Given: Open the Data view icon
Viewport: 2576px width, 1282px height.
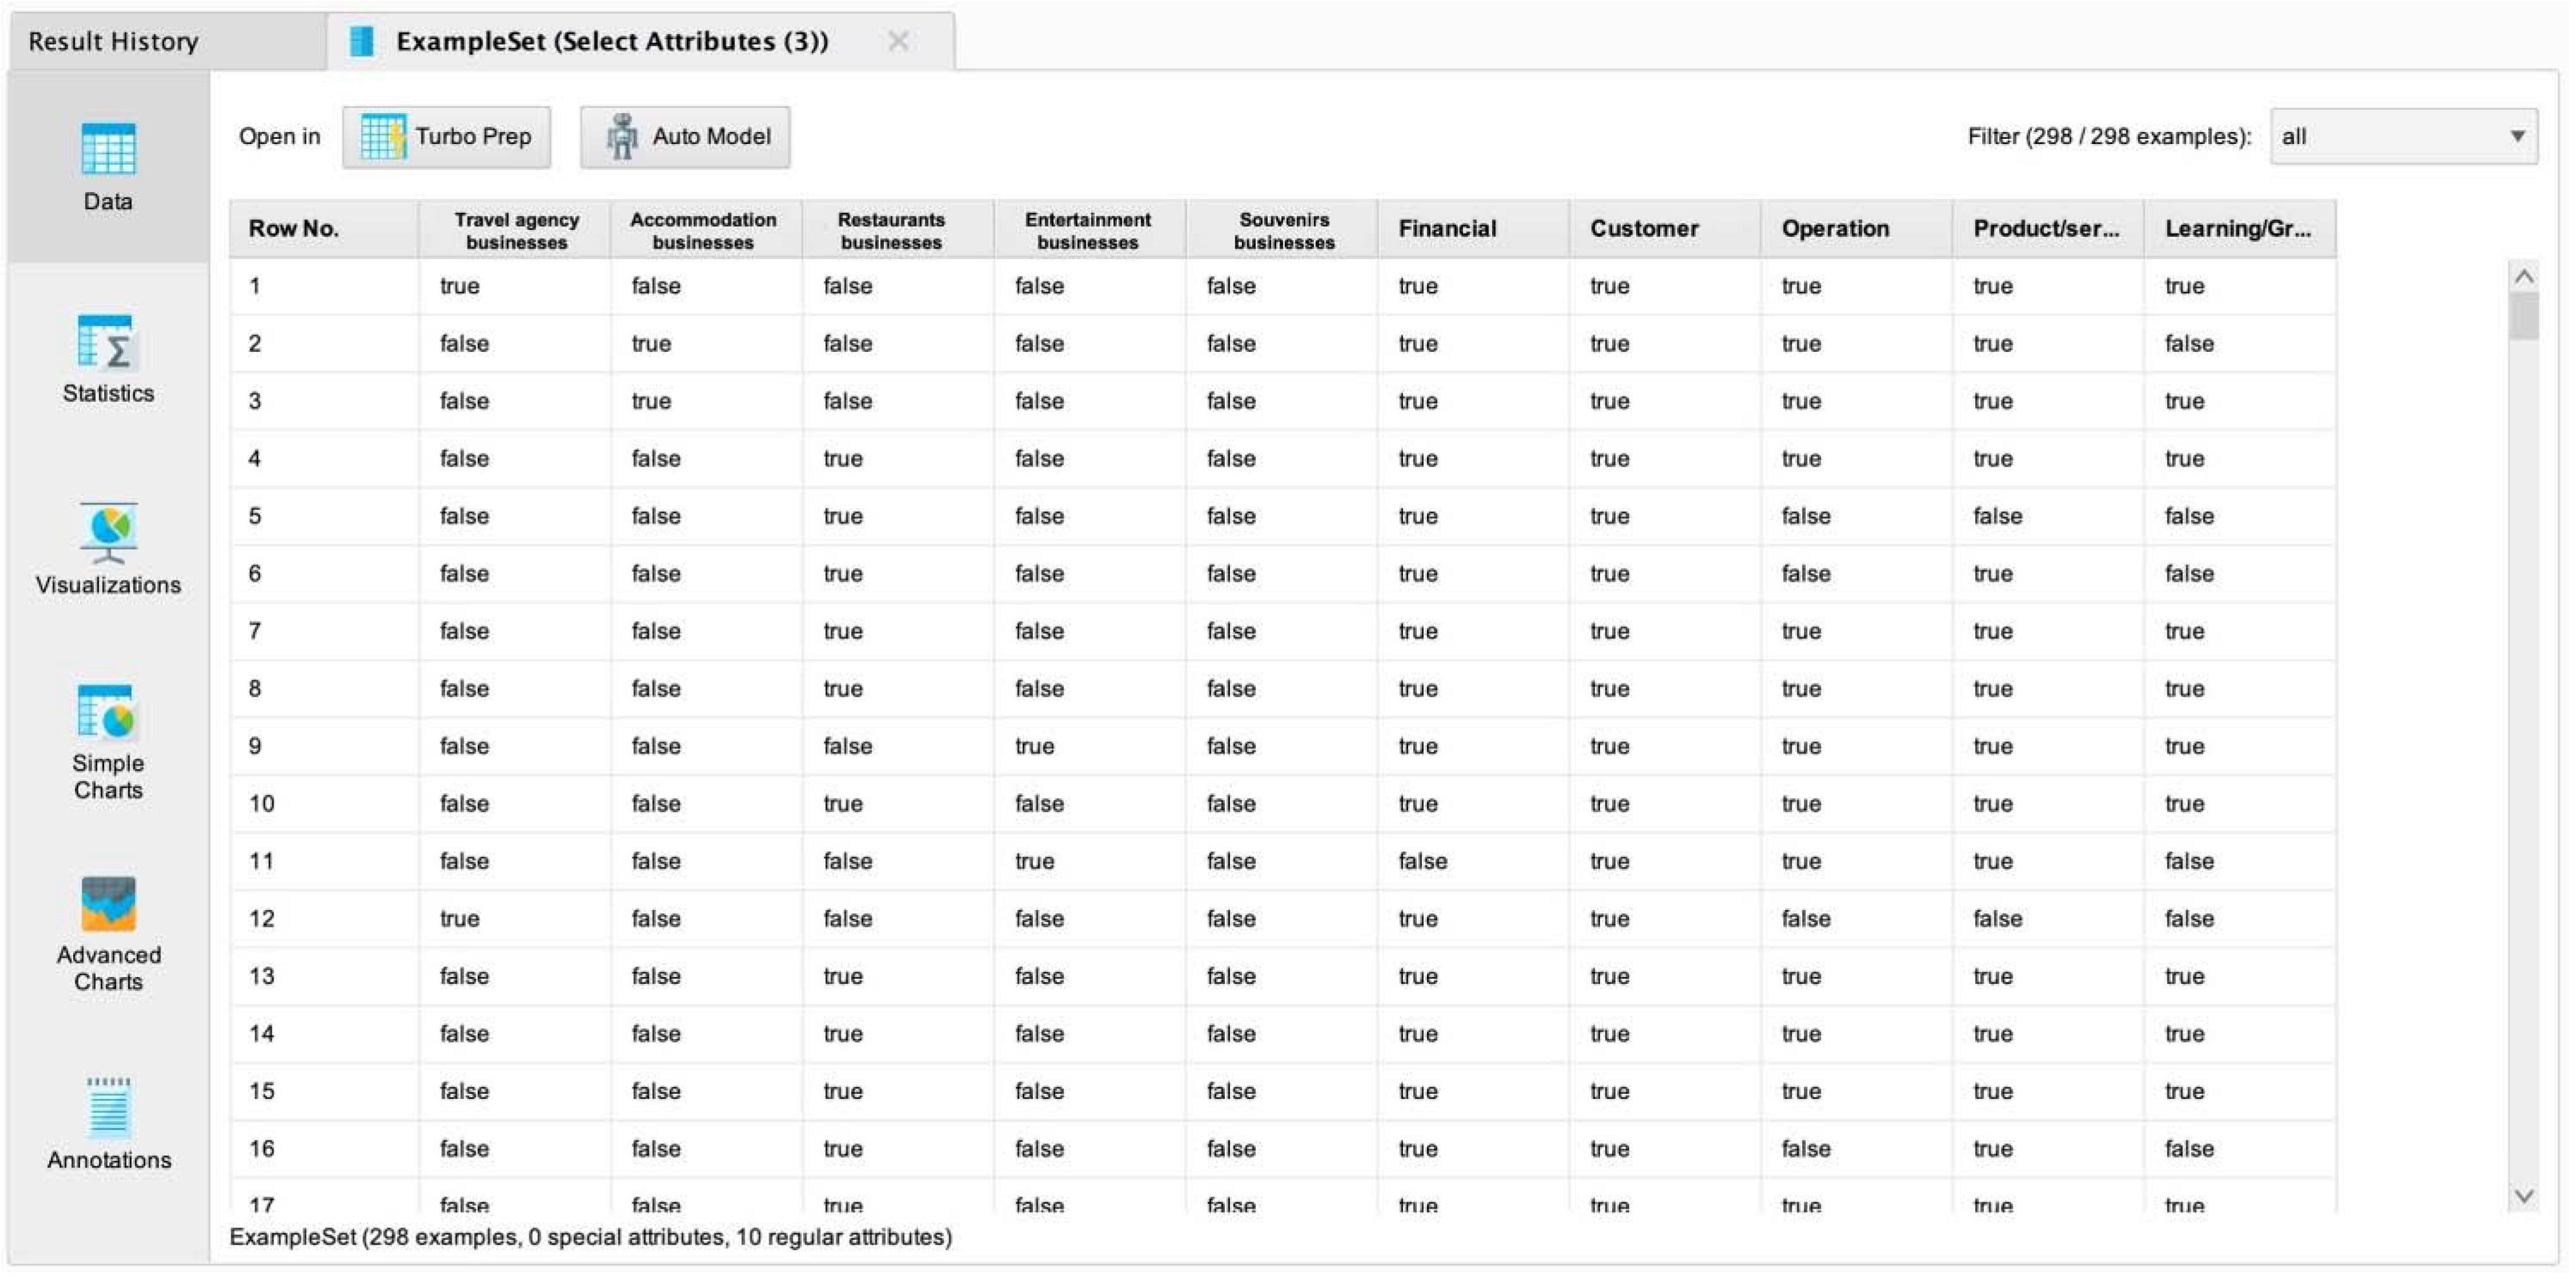Looking at the screenshot, I should [108, 150].
